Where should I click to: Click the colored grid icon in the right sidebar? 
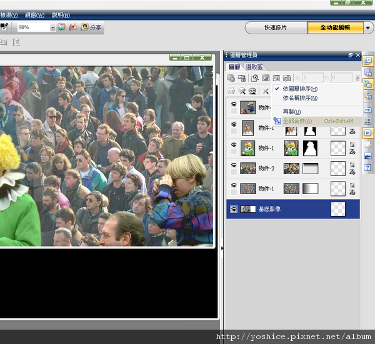(x=367, y=121)
